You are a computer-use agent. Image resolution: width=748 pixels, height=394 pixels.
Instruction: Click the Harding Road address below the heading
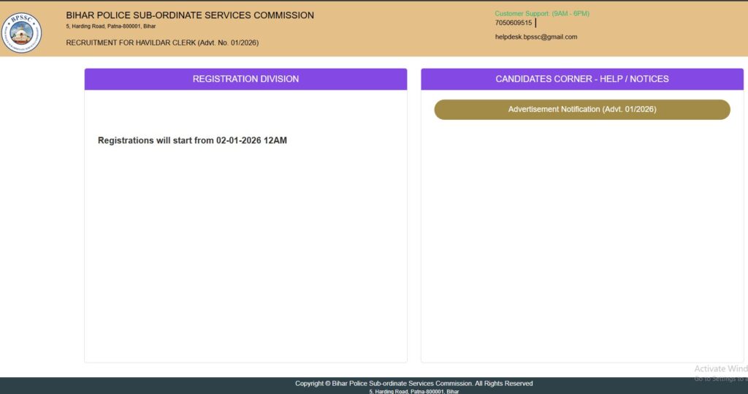(110, 26)
